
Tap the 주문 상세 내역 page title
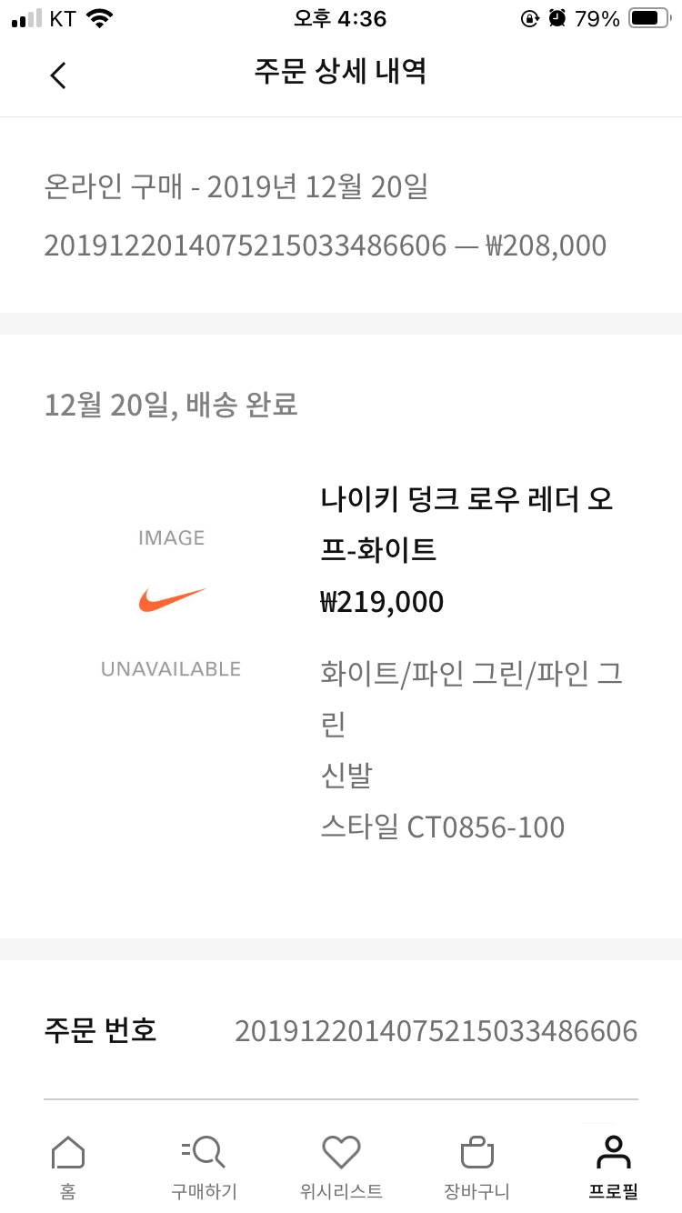pos(340,72)
